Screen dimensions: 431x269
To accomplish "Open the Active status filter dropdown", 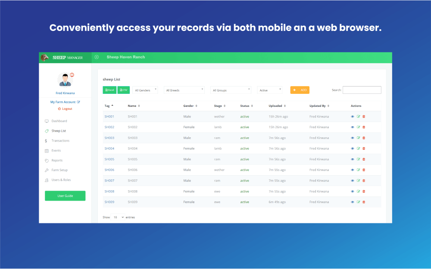I will click(x=270, y=90).
